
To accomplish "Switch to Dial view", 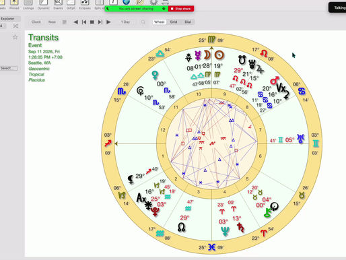I will [188, 22].
